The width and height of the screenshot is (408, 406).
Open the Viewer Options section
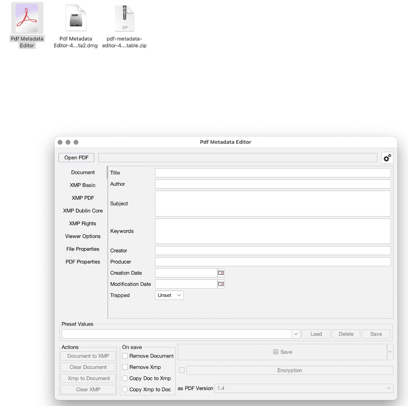(83, 236)
